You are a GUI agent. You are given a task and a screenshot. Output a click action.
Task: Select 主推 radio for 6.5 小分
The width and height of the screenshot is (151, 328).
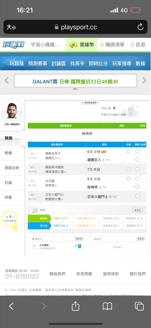[x=128, y=151]
